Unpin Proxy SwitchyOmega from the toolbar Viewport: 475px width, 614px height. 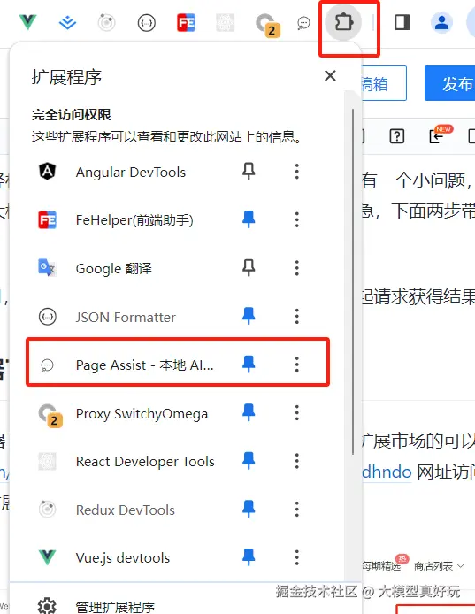click(249, 413)
